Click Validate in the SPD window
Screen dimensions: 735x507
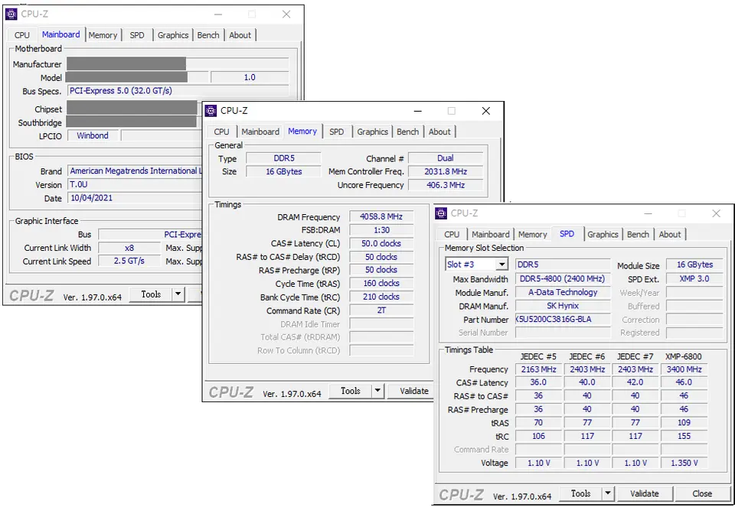click(x=645, y=493)
